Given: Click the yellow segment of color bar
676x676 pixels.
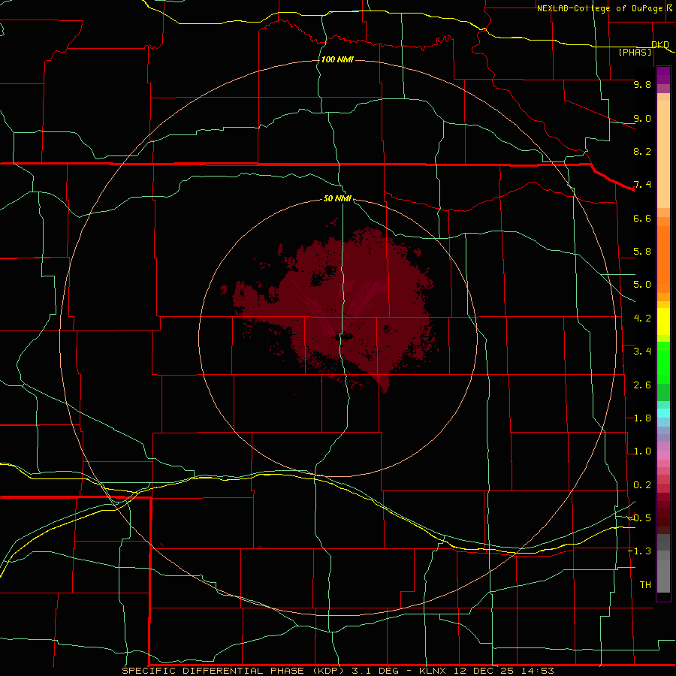Looking at the screenshot, I should (663, 321).
